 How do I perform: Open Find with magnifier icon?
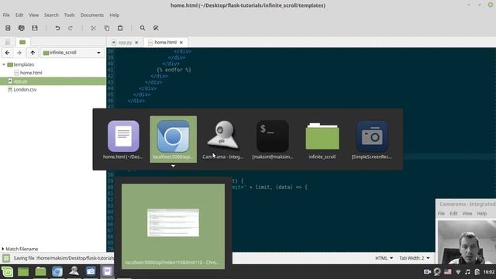pyautogui.click(x=143, y=28)
